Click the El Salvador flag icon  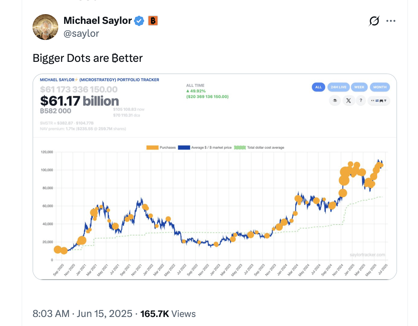click(x=377, y=100)
